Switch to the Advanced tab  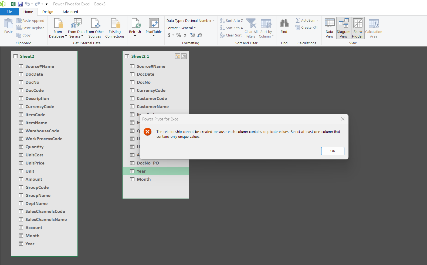pyautogui.click(x=70, y=12)
